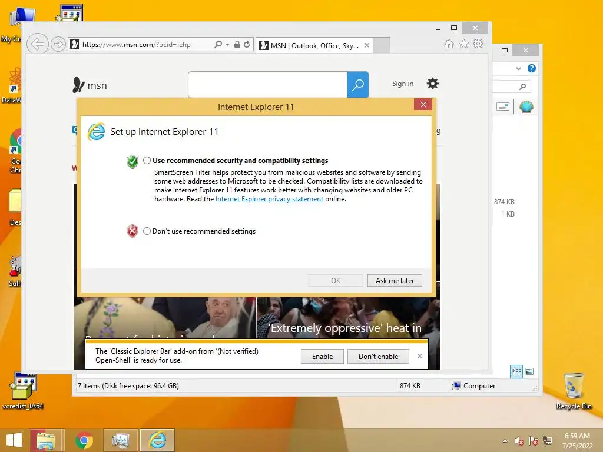This screenshot has height=452, width=603.
Task: Open File Explorer from the taskbar
Action: 46,440
